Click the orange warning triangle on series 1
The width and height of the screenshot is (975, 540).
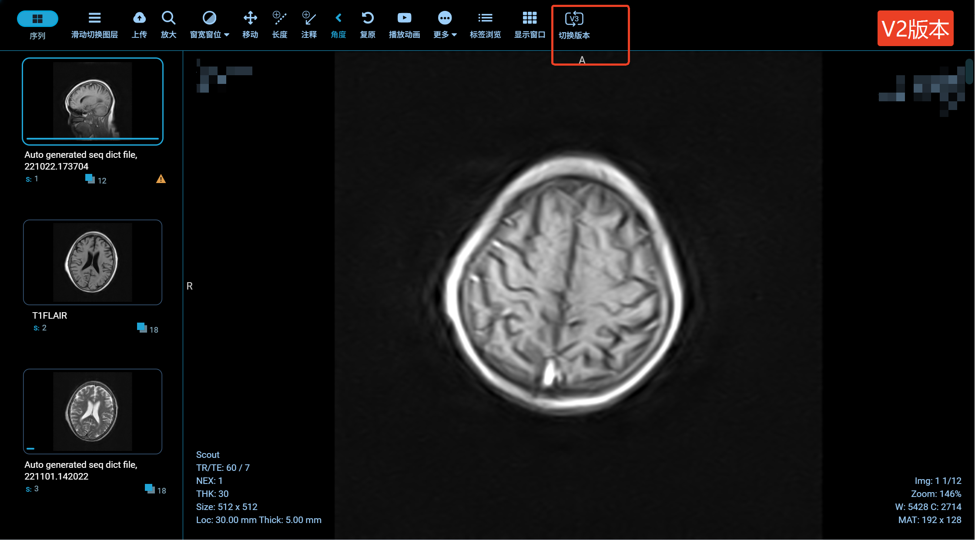coord(161,179)
